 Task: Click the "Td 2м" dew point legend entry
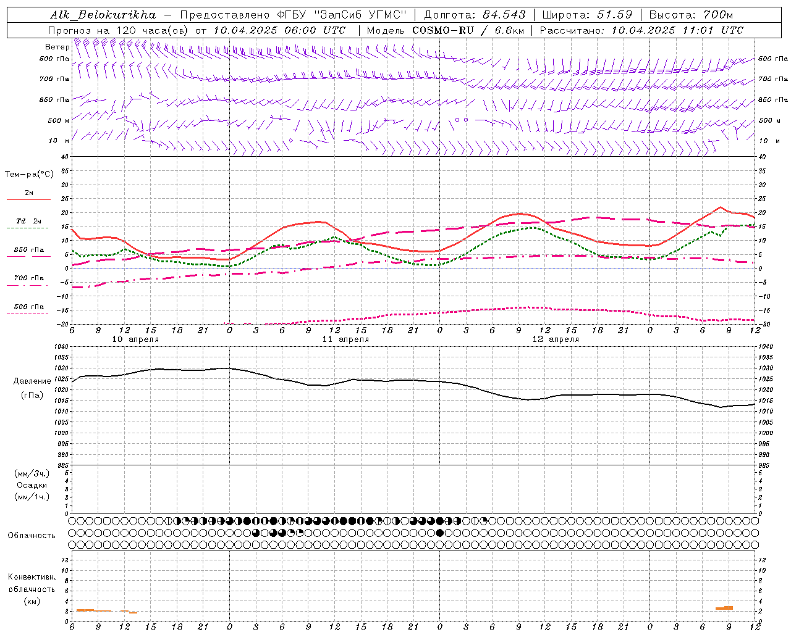point(28,223)
